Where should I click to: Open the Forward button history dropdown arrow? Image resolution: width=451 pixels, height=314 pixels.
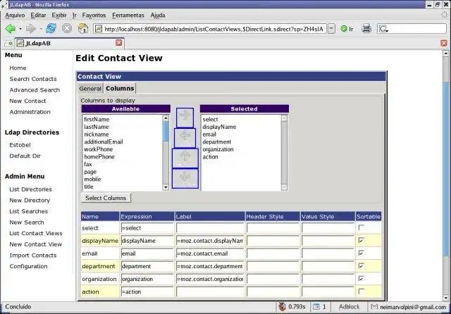click(x=41, y=29)
